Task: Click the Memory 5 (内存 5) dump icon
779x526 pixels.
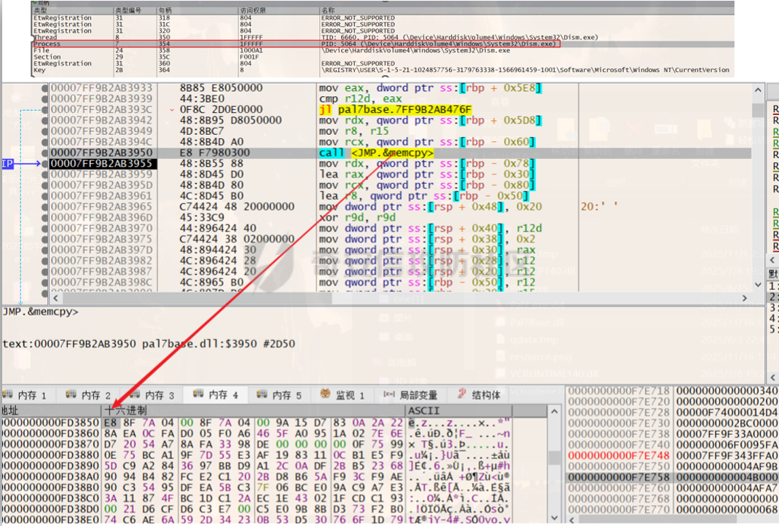Action: 262,394
